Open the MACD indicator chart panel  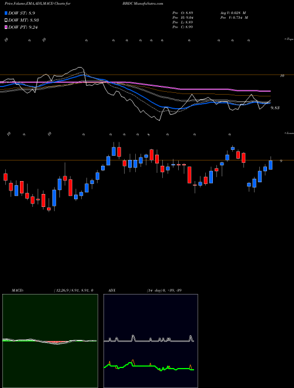point(50,341)
